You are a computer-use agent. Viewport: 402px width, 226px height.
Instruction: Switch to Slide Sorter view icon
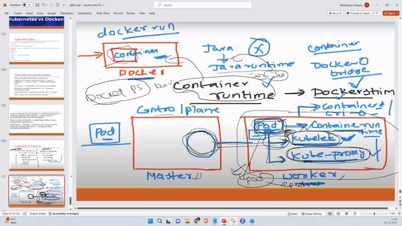(x=339, y=213)
